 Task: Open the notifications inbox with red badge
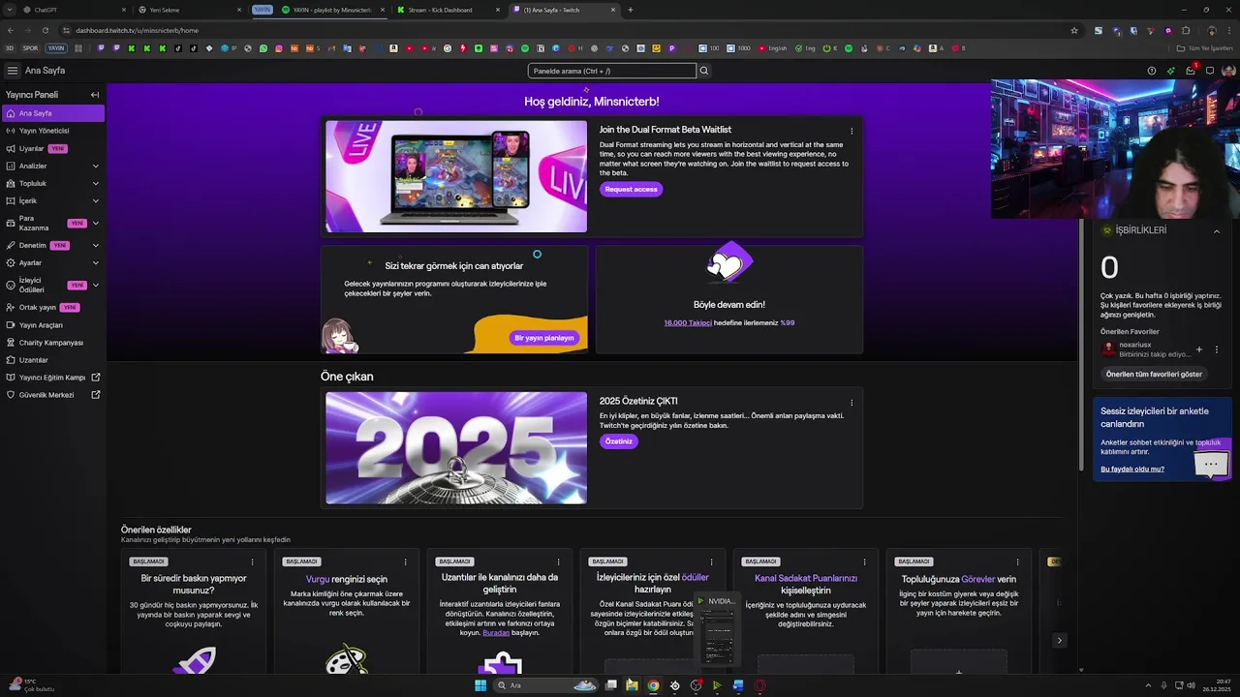[x=1191, y=71]
